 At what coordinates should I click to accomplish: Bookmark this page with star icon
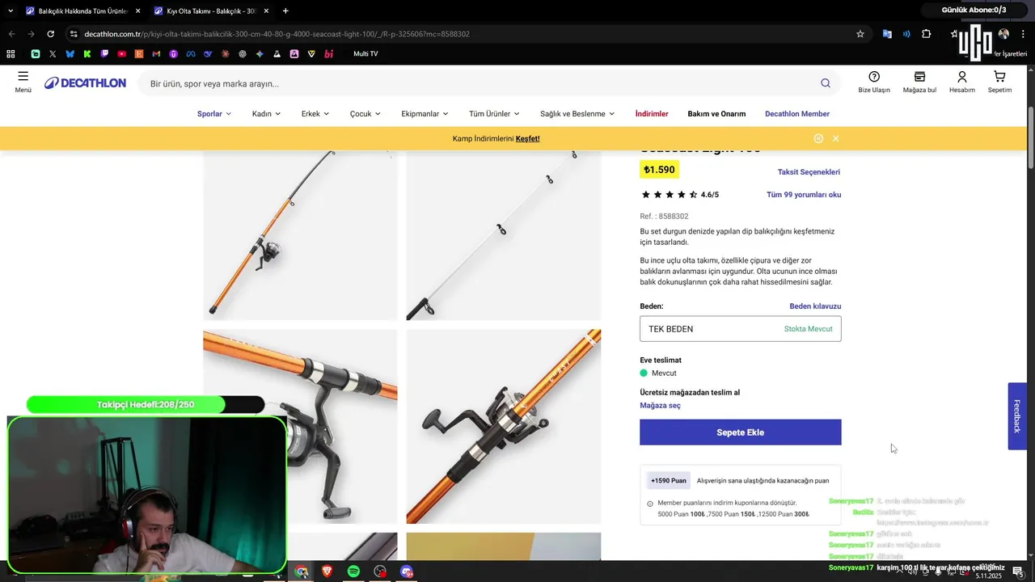(860, 34)
